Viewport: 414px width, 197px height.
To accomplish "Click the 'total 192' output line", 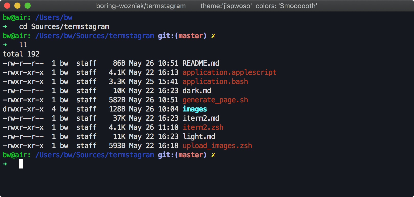I will click(x=21, y=54).
